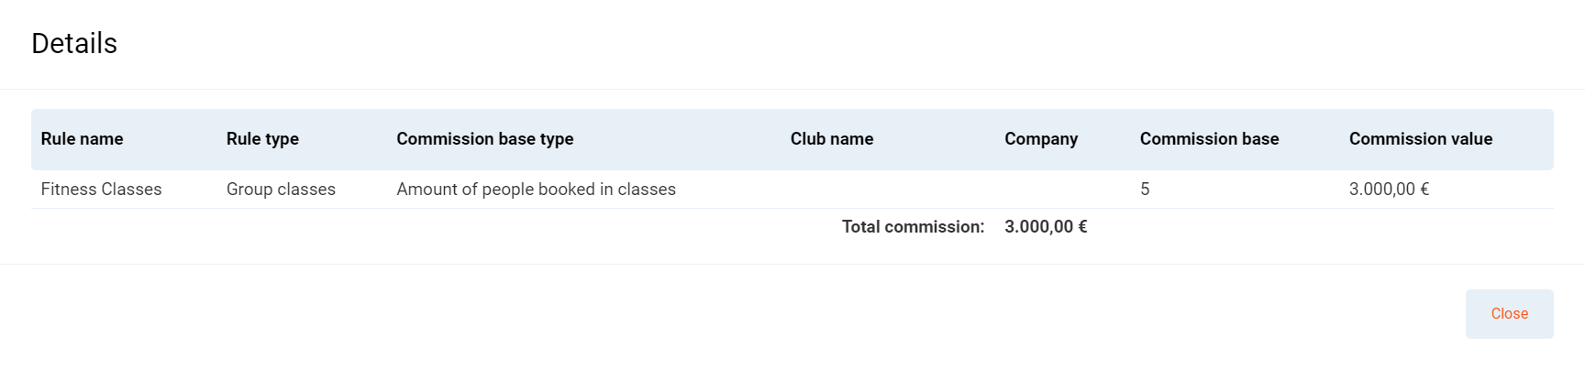The width and height of the screenshot is (1585, 369).
Task: Click the Details dialog title
Action: [74, 44]
